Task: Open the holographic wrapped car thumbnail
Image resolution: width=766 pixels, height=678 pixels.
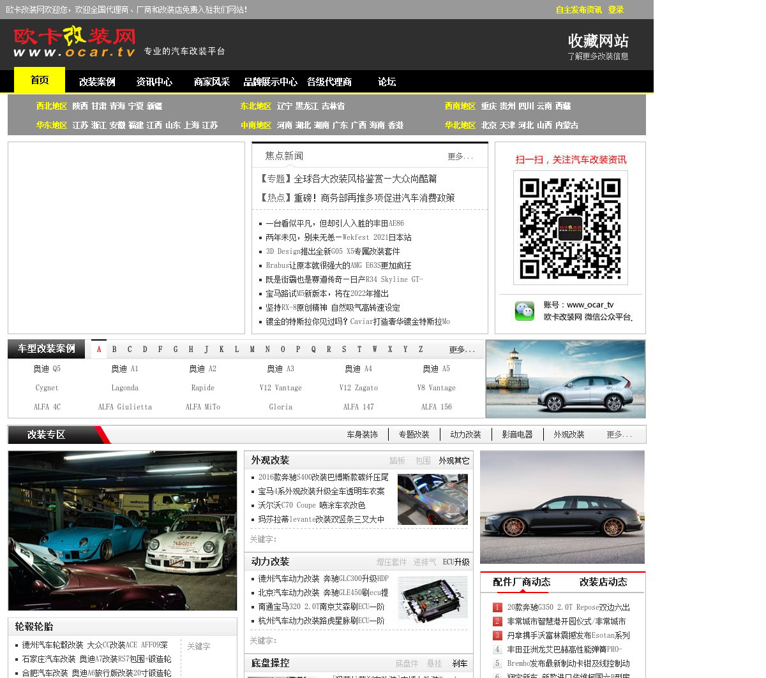Action: pyautogui.click(x=432, y=499)
